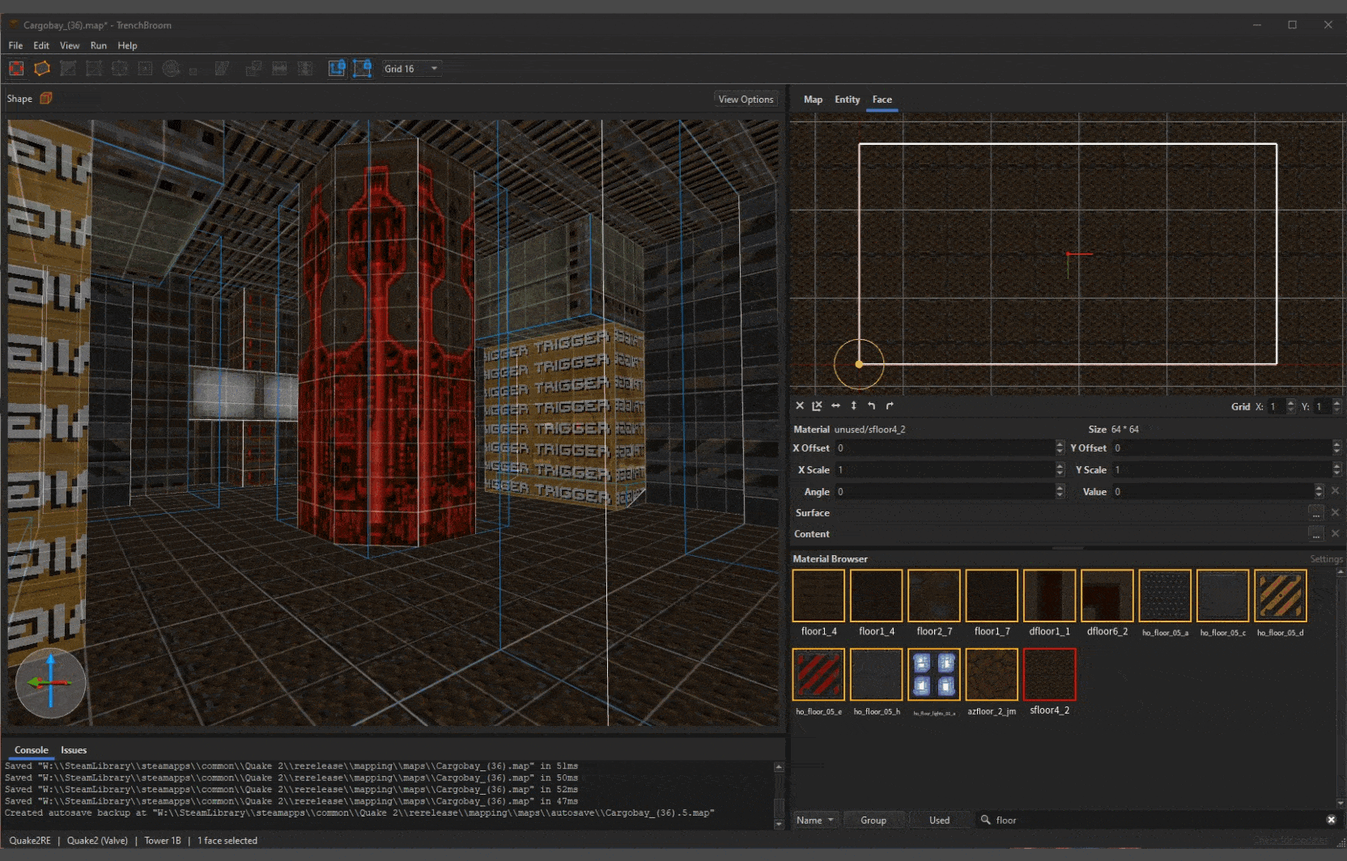Toggle the UV lock button
Viewport: 1347px width, 861px height.
363,69
